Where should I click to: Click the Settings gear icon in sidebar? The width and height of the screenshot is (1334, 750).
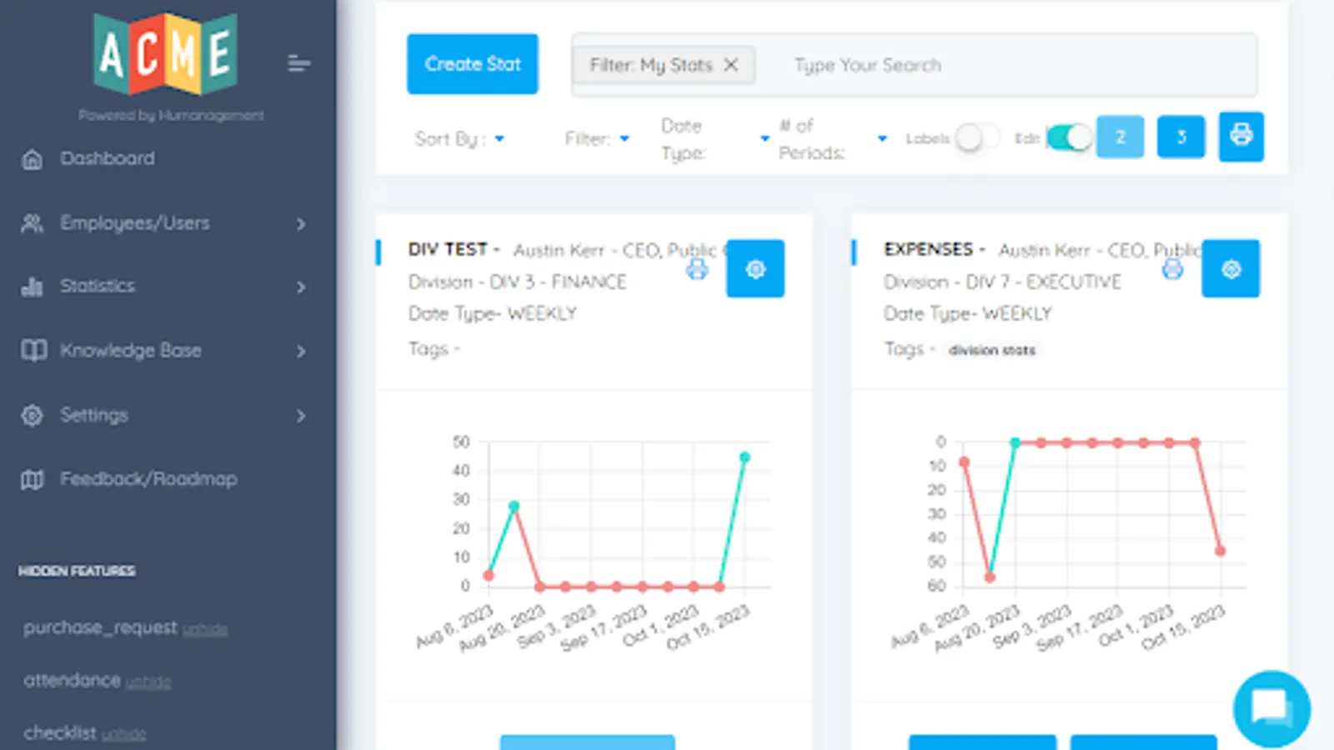32,415
